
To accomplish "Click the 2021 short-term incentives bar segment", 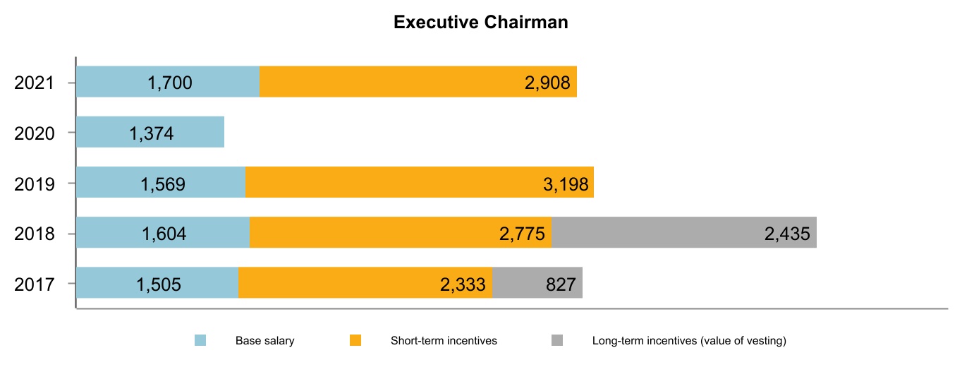I will (x=418, y=82).
